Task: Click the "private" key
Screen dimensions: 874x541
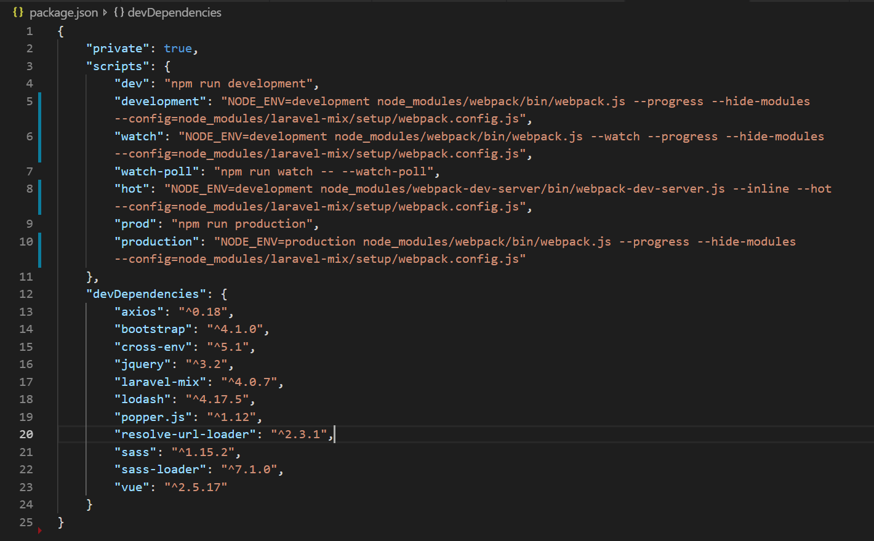Action: click(118, 49)
